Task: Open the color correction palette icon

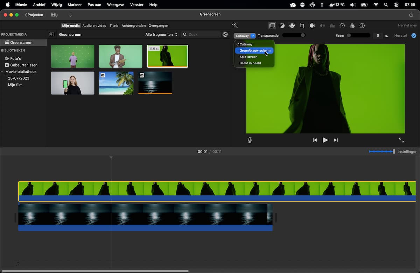Action: 292,26
